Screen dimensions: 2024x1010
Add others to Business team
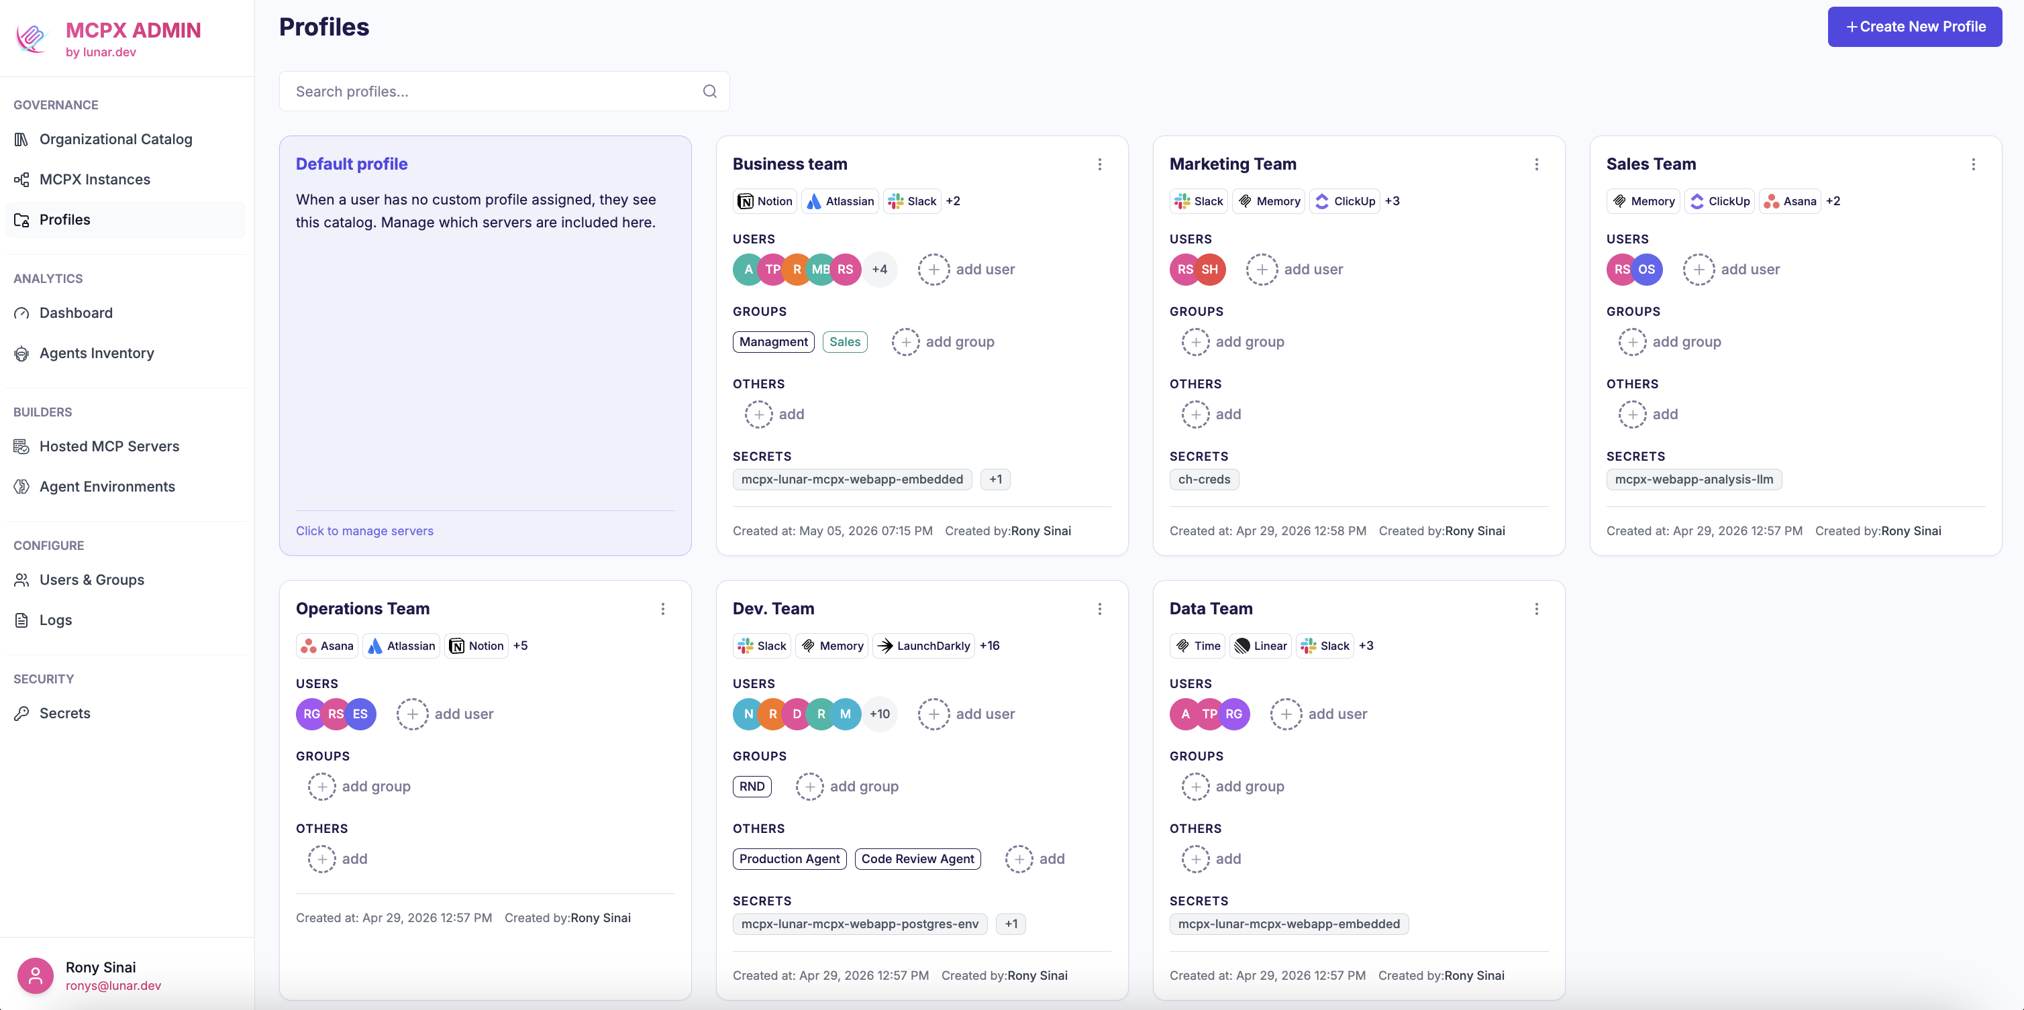tap(774, 414)
